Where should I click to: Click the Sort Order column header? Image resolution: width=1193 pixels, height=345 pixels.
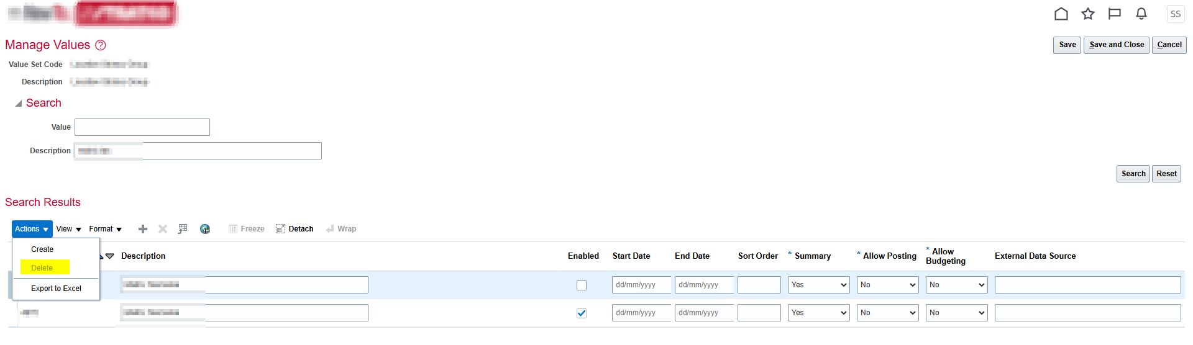coord(758,256)
